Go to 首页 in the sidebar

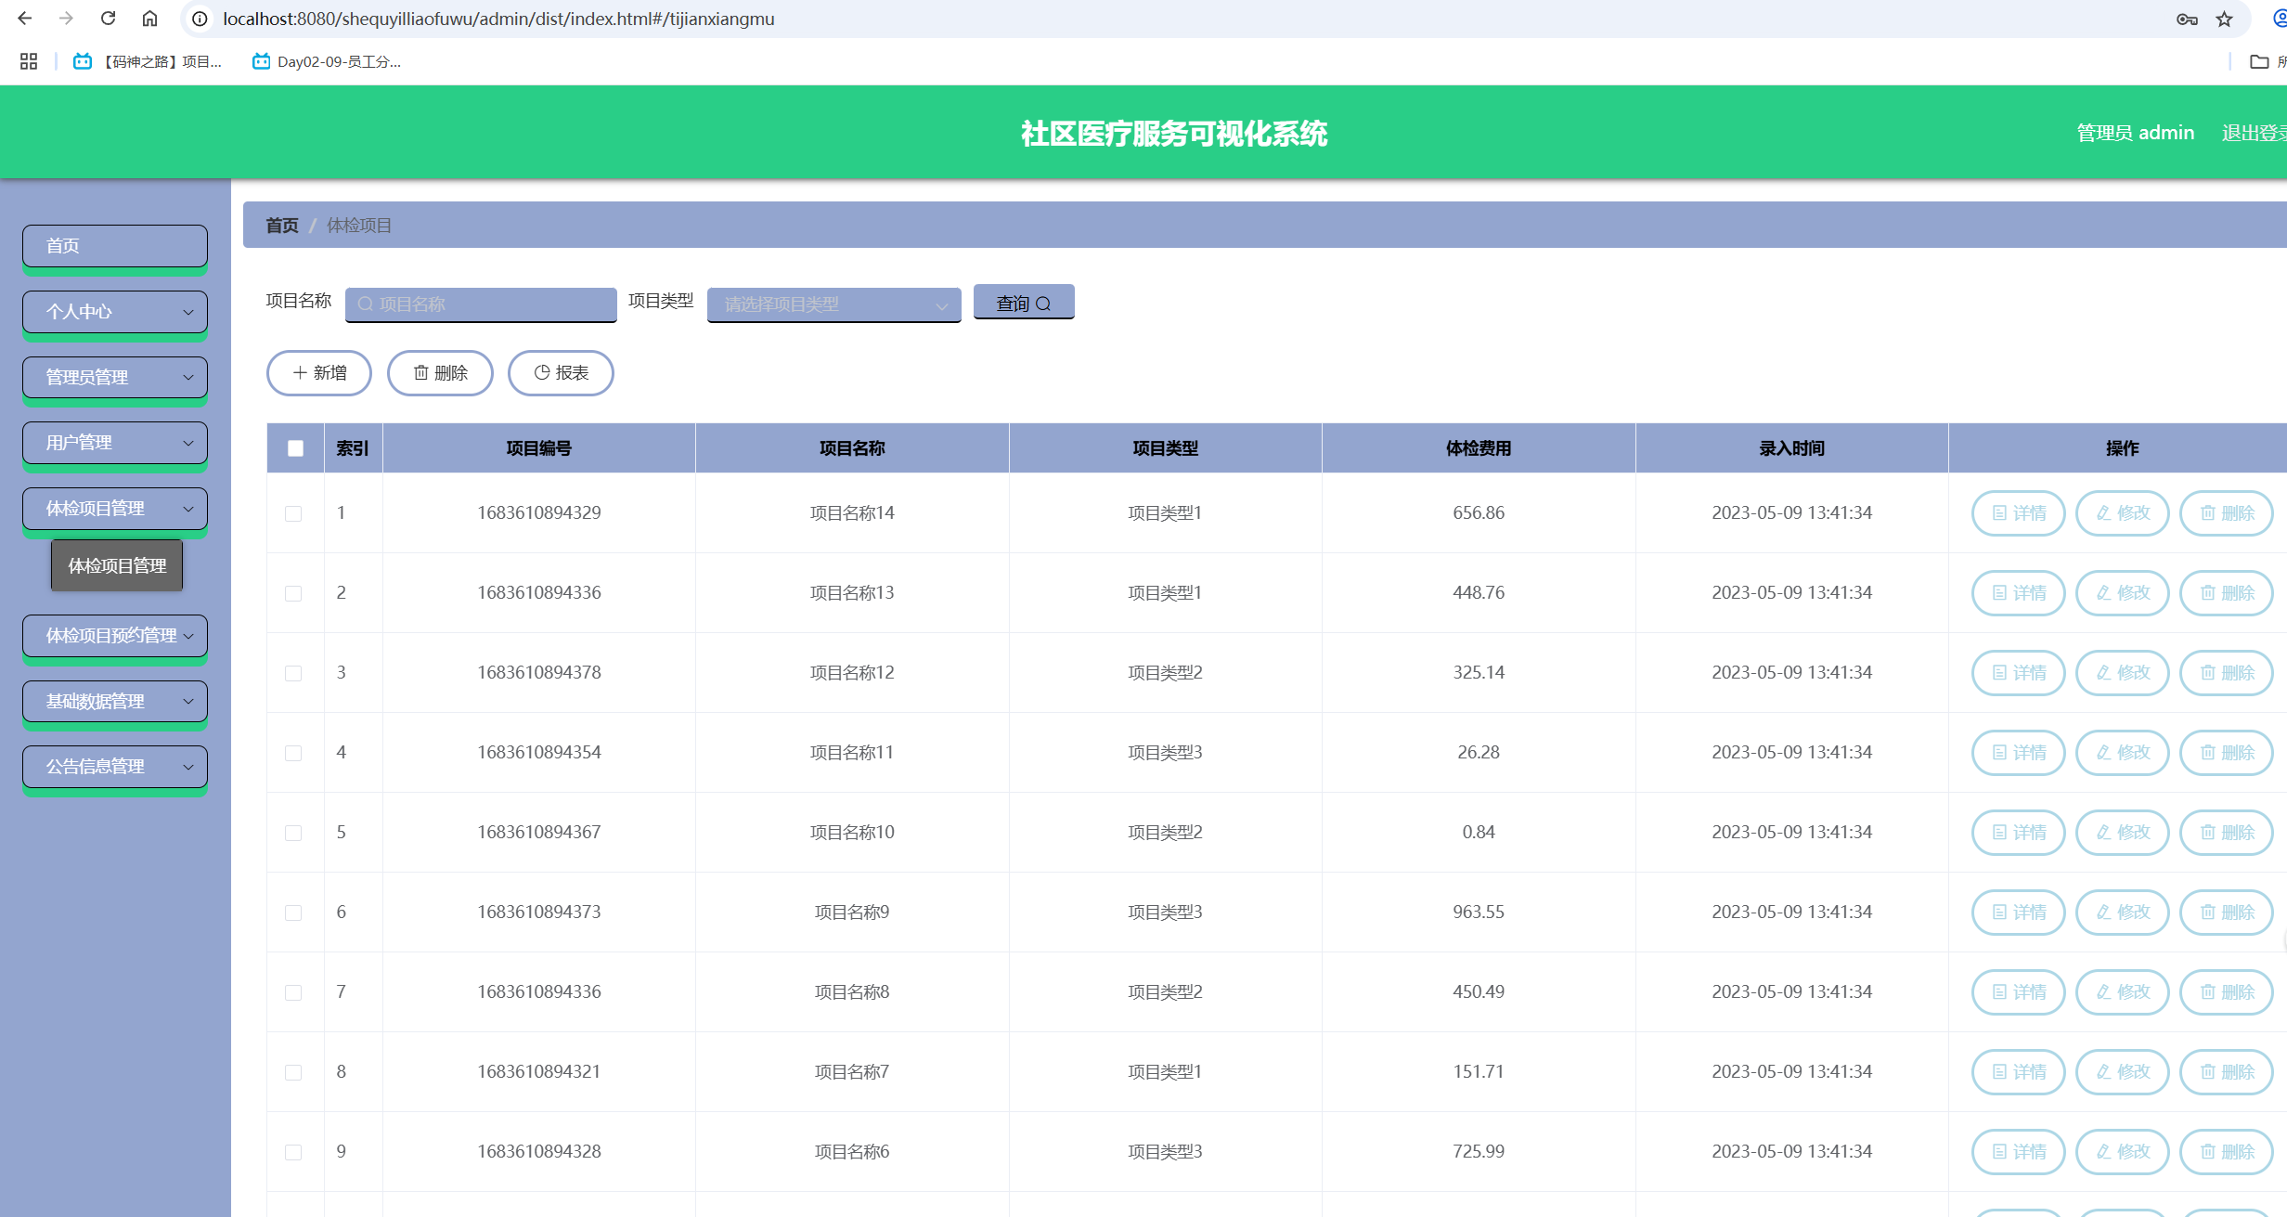coord(115,246)
